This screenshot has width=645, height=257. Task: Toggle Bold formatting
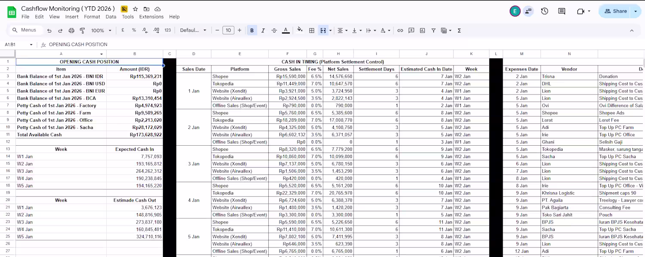(x=252, y=31)
